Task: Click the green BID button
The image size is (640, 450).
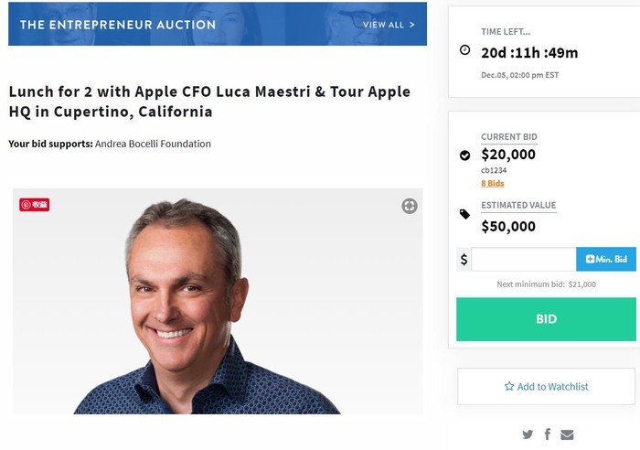Action: pyautogui.click(x=546, y=319)
